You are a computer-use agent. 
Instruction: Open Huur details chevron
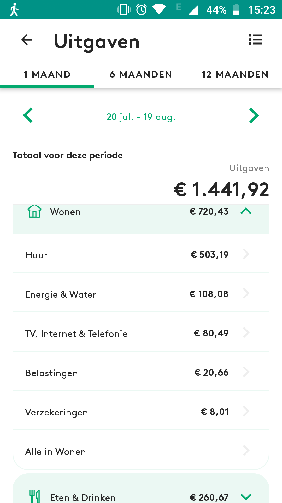tap(246, 254)
